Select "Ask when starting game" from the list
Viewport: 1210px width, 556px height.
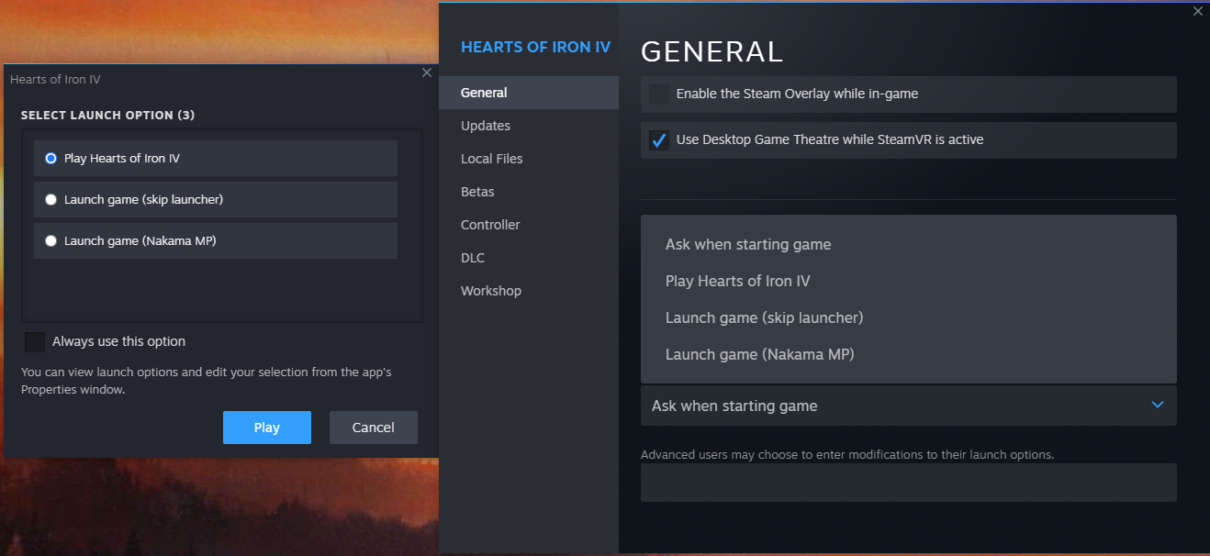(x=747, y=244)
